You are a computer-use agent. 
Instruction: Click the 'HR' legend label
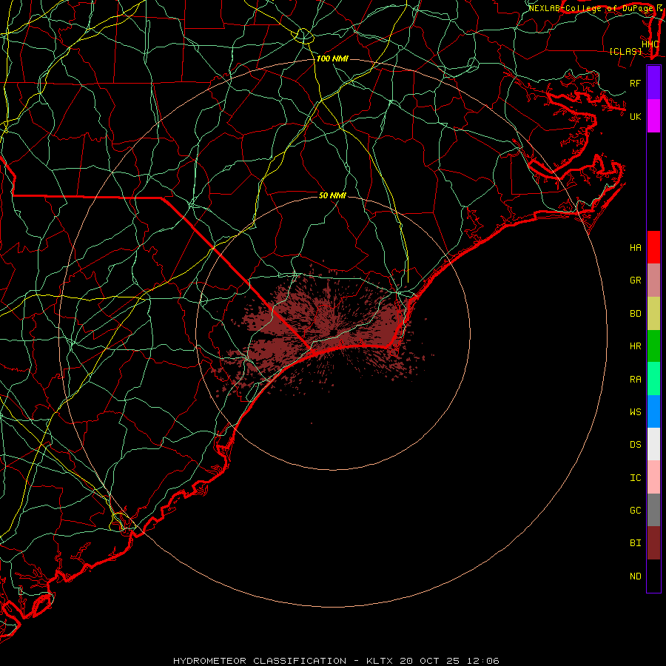pos(635,346)
